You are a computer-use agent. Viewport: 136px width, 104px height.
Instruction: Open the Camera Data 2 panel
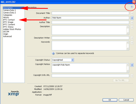tap(10, 13)
